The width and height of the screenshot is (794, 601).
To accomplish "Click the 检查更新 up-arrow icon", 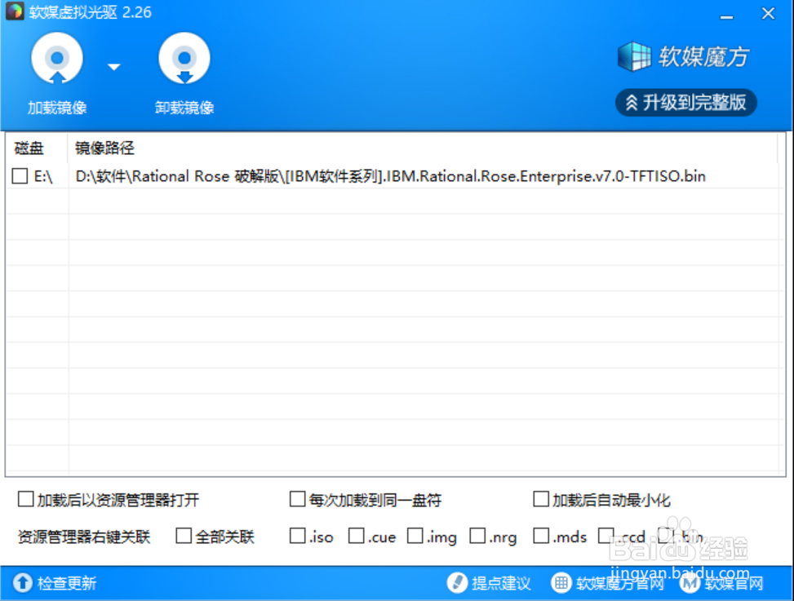I will pyautogui.click(x=22, y=583).
